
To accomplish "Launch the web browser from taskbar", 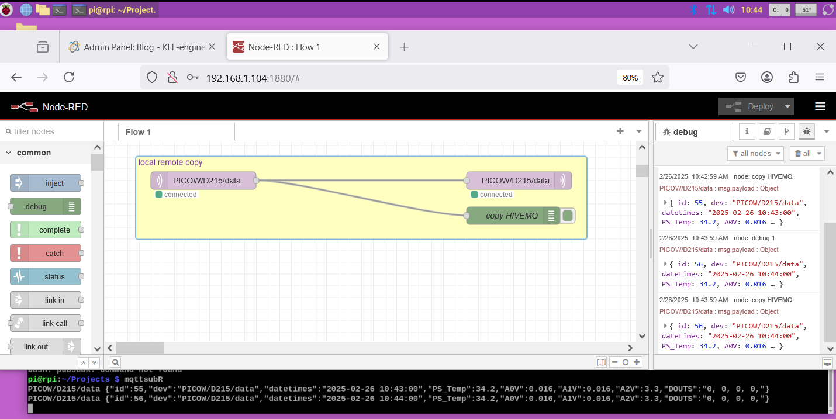I will (x=26, y=9).
